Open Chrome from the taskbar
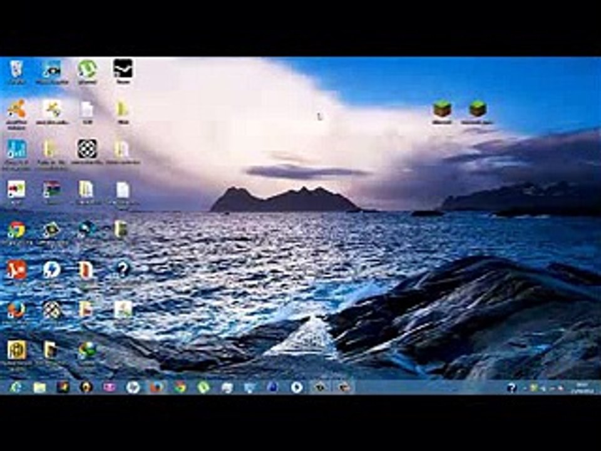 click(180, 387)
